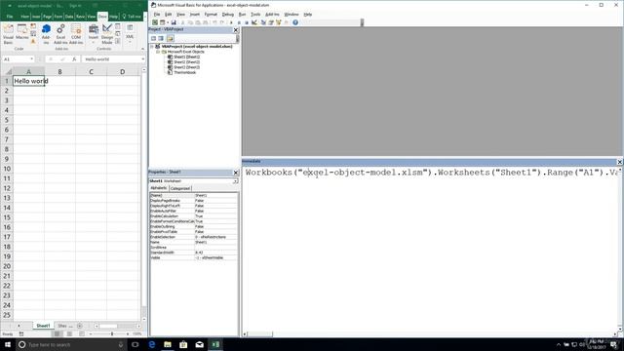
Task: Open Project Explorer from VBA toolbar
Action: pos(263,22)
